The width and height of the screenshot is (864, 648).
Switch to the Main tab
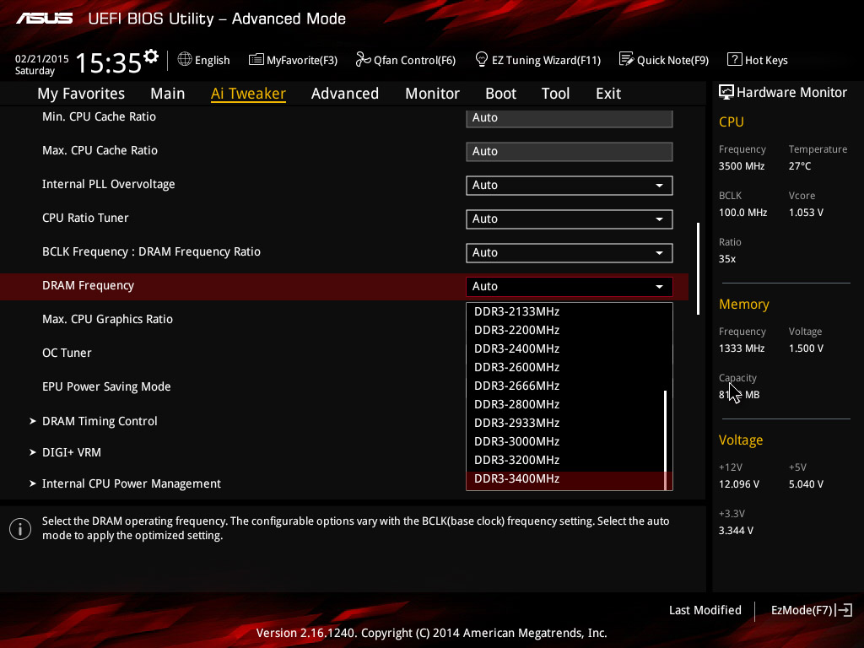coord(168,94)
